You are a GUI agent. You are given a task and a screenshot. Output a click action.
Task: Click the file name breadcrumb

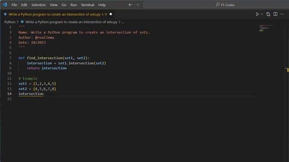click(71, 22)
